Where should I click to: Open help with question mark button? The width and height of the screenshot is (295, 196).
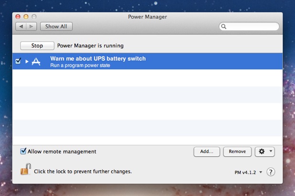pyautogui.click(x=271, y=172)
